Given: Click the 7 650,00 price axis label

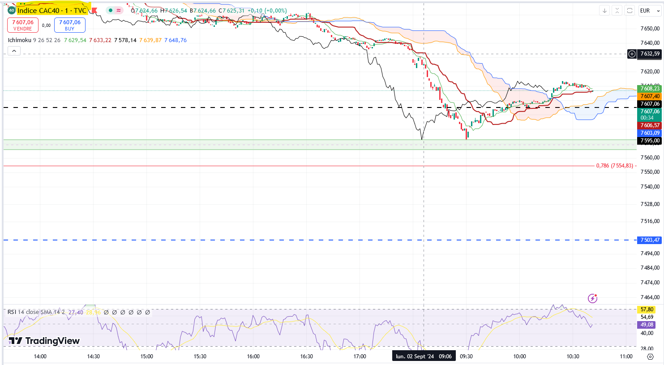Looking at the screenshot, I should (650, 29).
